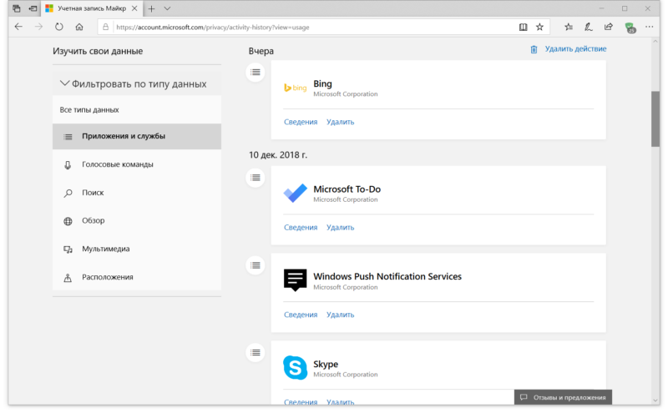
Task: Select Все типы данных filter
Action: [137, 110]
